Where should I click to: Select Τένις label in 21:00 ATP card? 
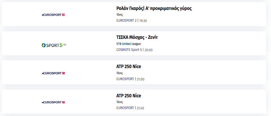(x=120, y=73)
